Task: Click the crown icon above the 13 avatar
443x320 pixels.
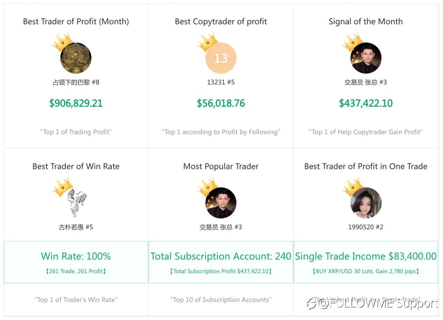Action: (x=207, y=42)
